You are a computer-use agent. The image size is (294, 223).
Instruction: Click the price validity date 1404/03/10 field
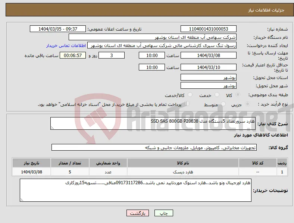click(208, 67)
